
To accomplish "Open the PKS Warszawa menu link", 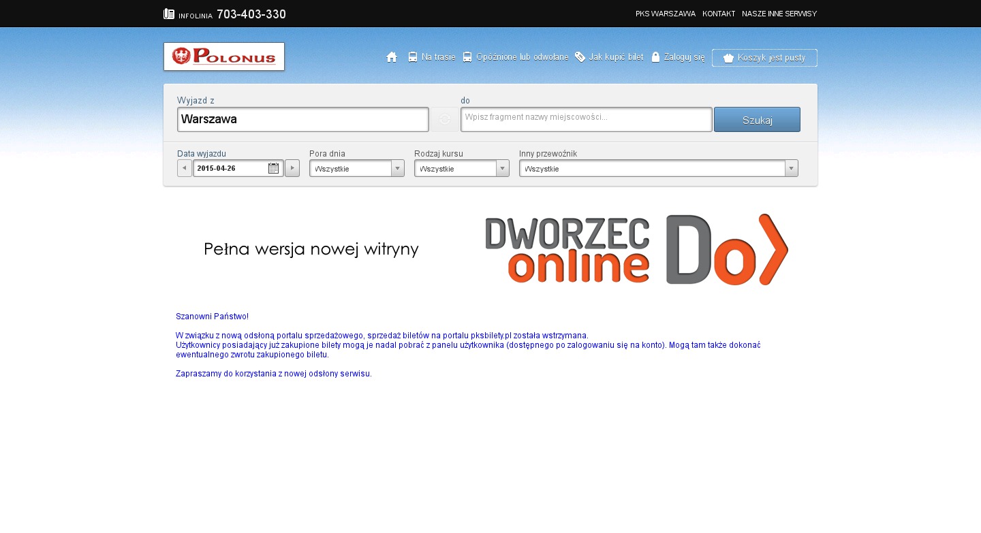I will 665,14.
